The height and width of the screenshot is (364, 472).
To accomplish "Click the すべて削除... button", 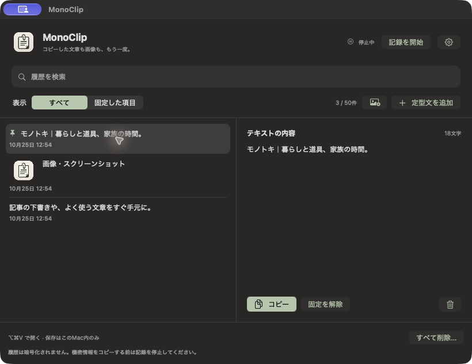I will (x=436, y=338).
